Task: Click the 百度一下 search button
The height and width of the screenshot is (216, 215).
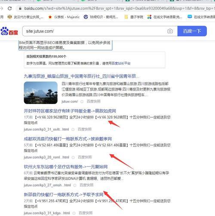Action: tap(192, 31)
